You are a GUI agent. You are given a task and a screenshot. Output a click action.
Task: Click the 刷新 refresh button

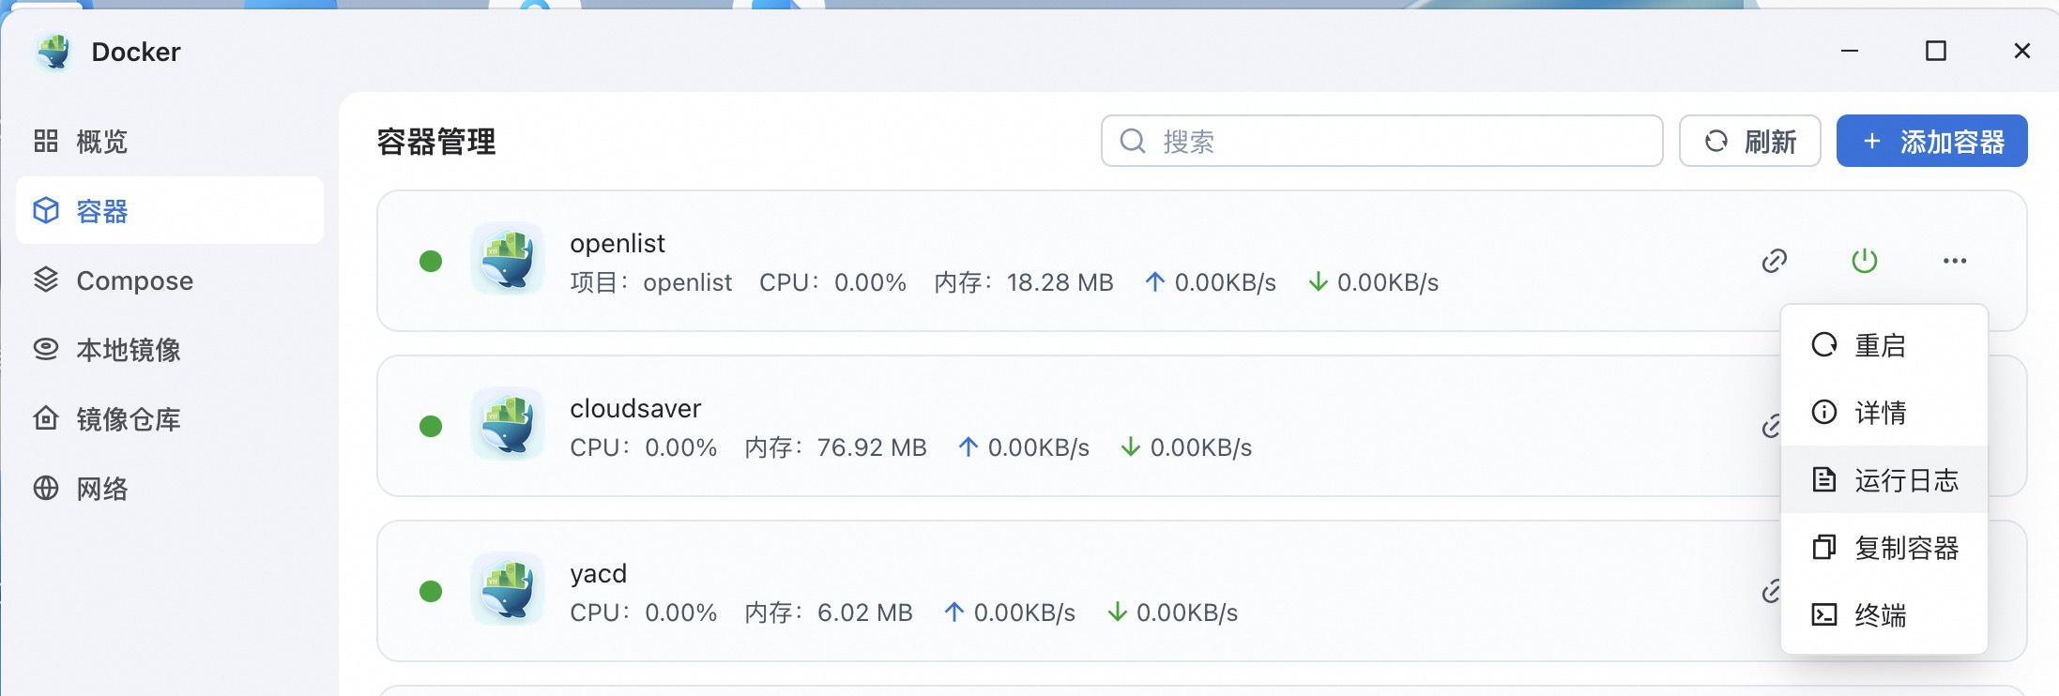coord(1749,142)
